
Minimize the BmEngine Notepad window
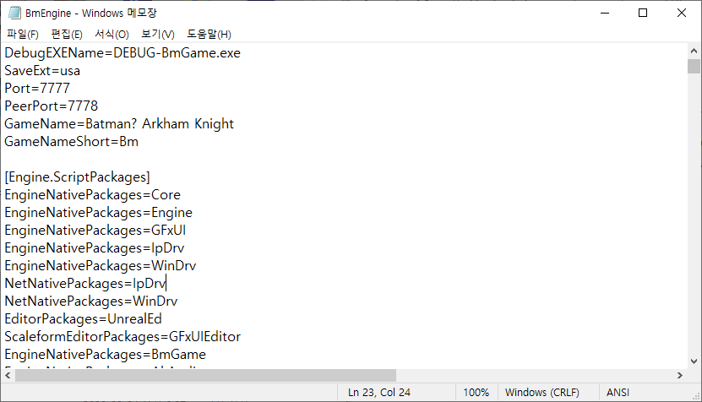[605, 13]
